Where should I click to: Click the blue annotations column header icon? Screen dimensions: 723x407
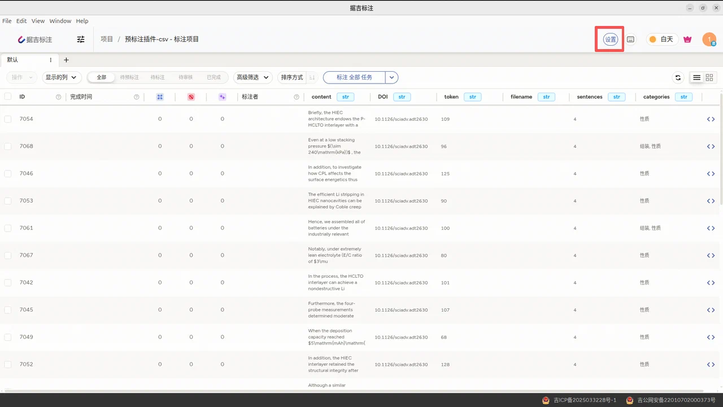[x=160, y=97]
